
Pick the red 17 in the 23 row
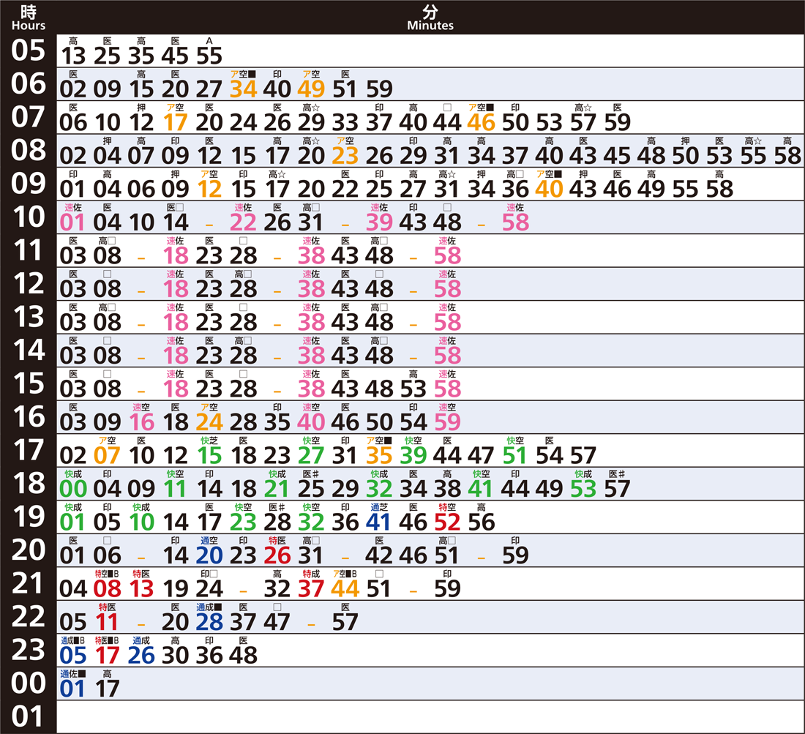[107, 655]
